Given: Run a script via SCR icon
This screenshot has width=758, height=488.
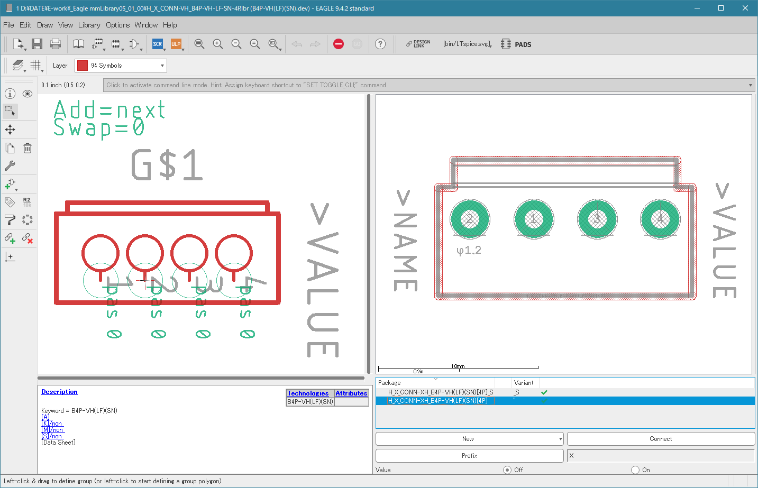Looking at the screenshot, I should [158, 44].
